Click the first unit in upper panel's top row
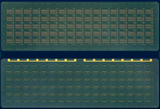Image resolution: width=160 pixels, height=109 pixels. click(x=10, y=12)
